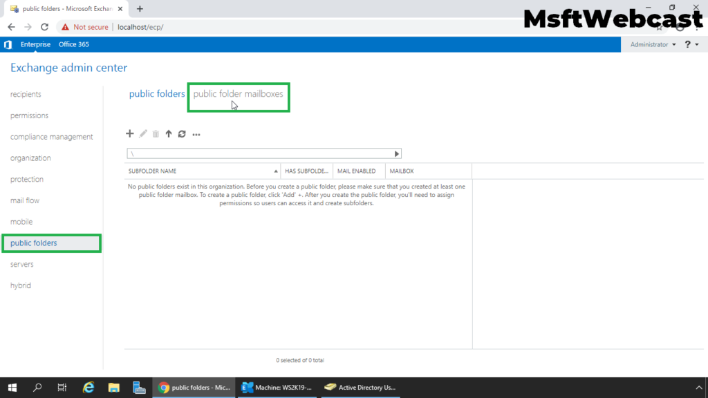
Task: Open the Windows Start menu
Action: pos(12,387)
